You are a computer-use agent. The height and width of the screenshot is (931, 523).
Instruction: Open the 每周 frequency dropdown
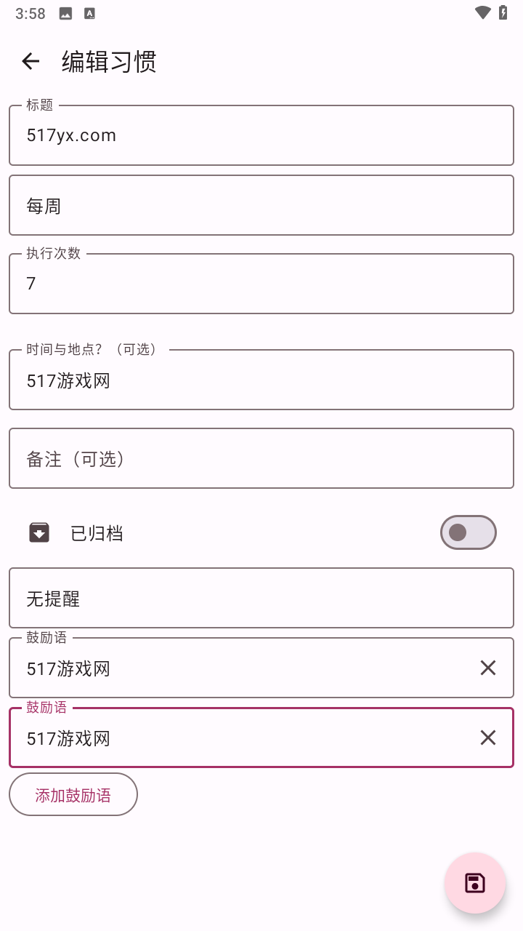[x=261, y=205]
